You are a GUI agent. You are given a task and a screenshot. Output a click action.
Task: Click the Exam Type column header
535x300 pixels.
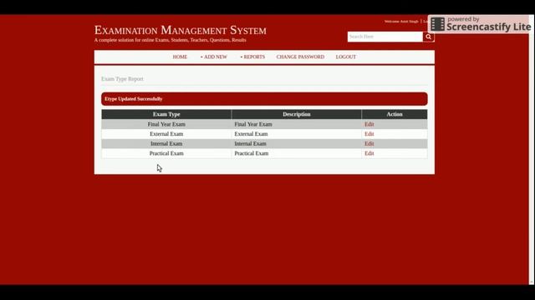tap(166, 114)
